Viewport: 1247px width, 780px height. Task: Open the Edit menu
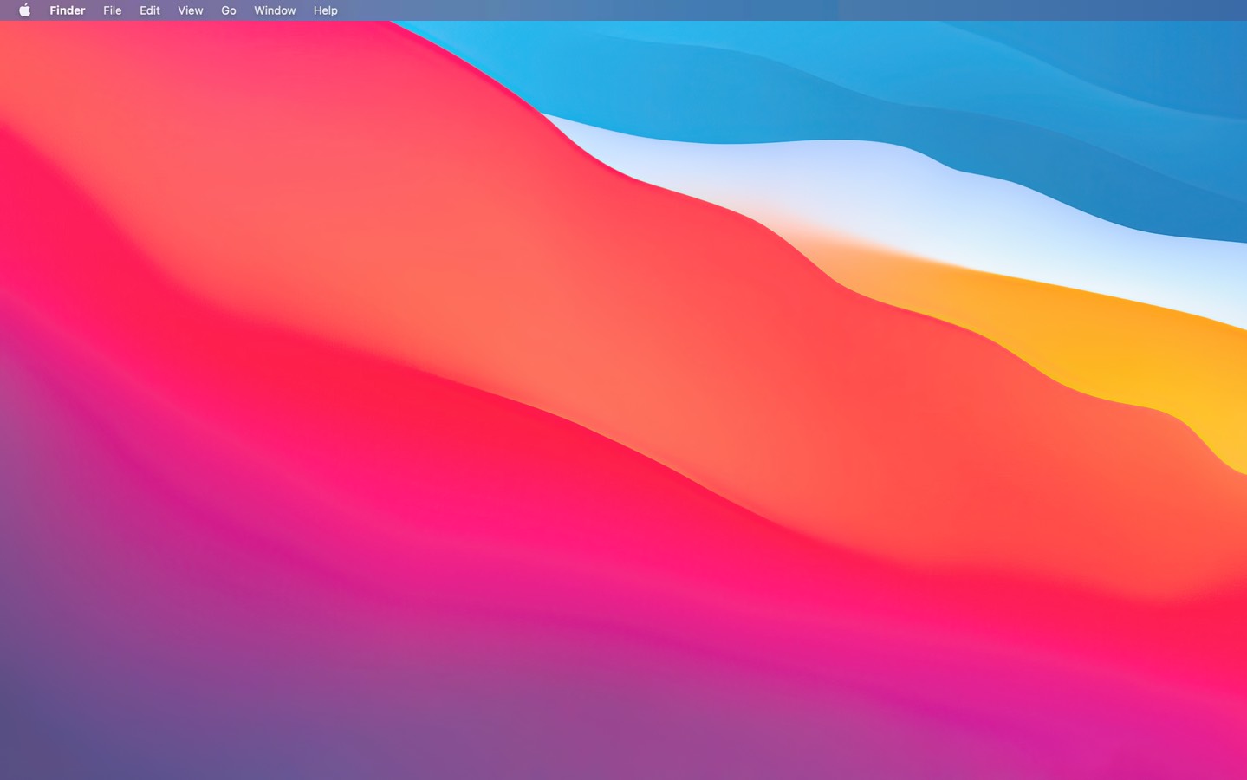(150, 10)
